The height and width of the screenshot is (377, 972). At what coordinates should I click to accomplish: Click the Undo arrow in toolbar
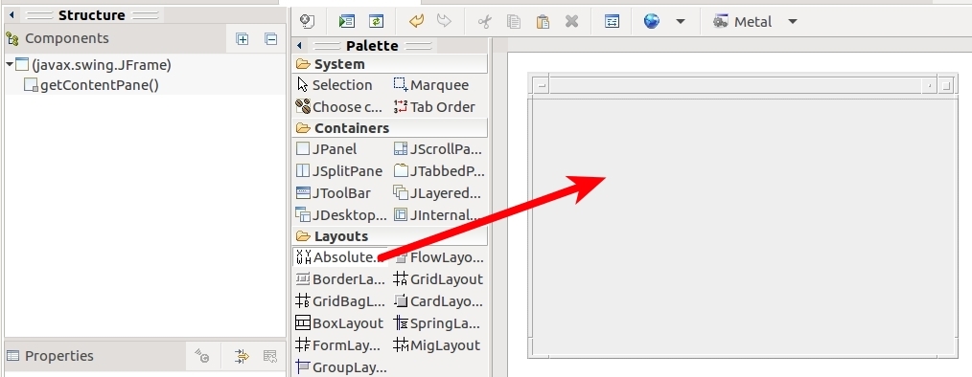tap(417, 21)
